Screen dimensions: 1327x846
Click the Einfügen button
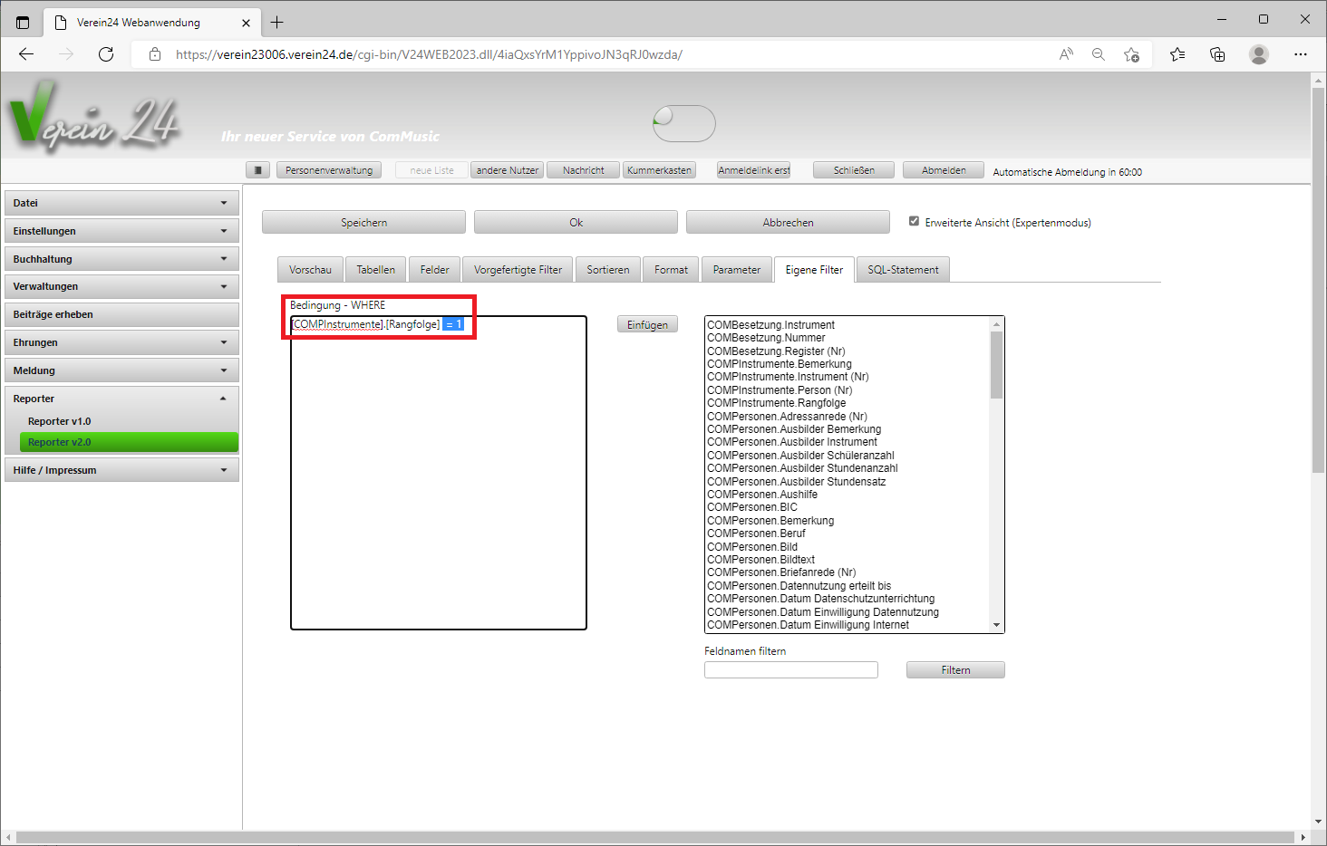(647, 324)
